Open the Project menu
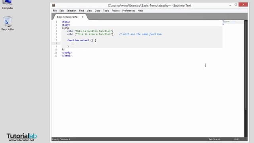The height and width of the screenshot is (143, 254). 115,11
